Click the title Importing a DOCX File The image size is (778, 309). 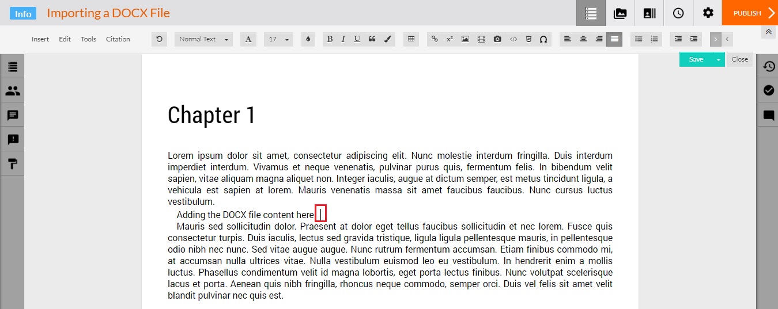108,13
